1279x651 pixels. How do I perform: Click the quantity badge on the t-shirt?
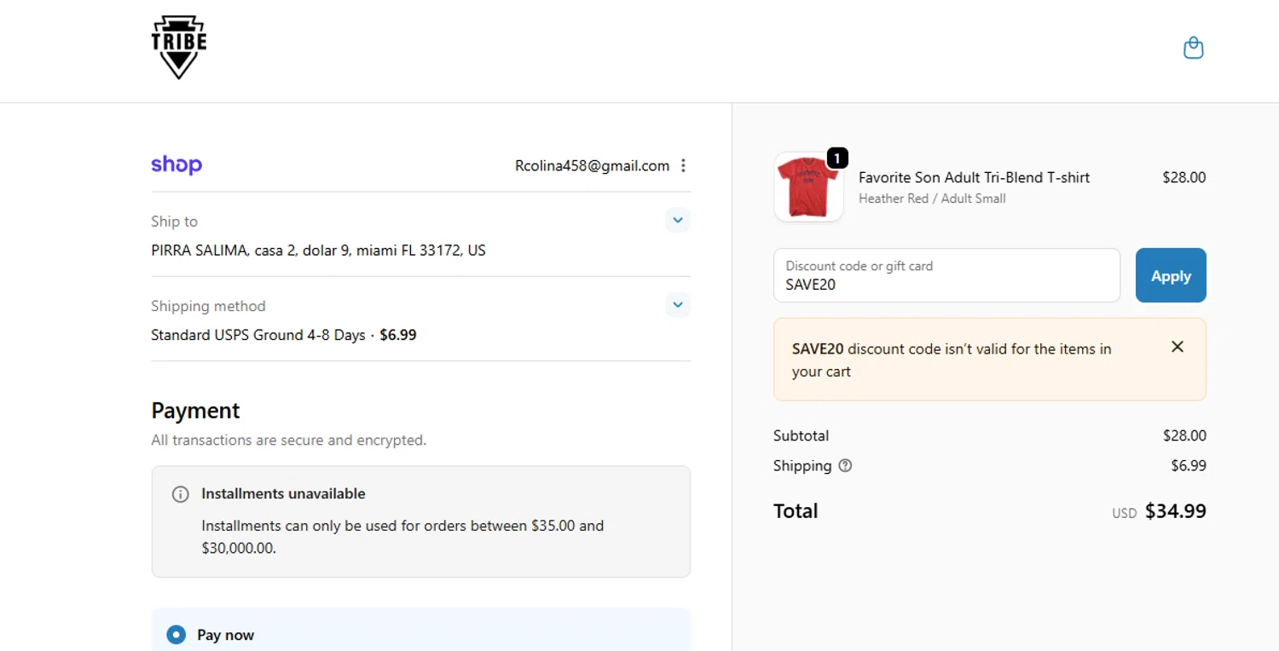837,158
